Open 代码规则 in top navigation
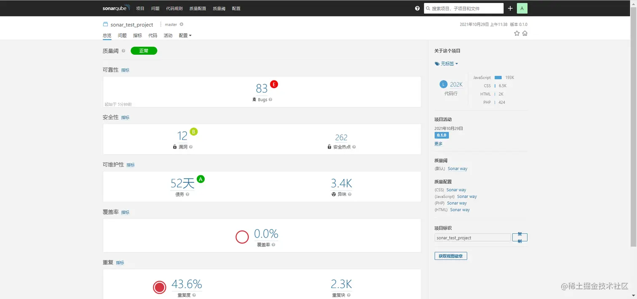 click(174, 8)
